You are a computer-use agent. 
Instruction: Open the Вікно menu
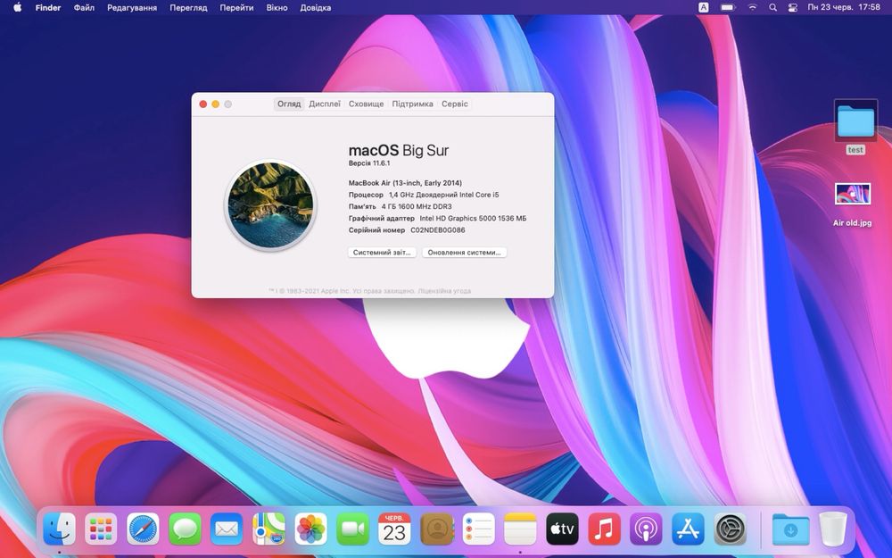[277, 7]
